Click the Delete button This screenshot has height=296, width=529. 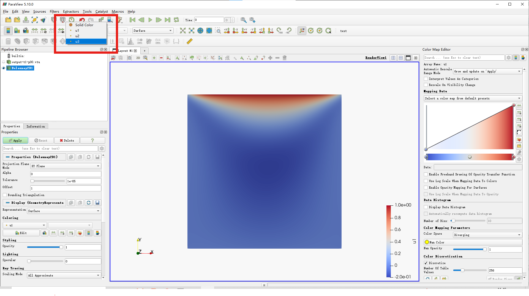[67, 140]
